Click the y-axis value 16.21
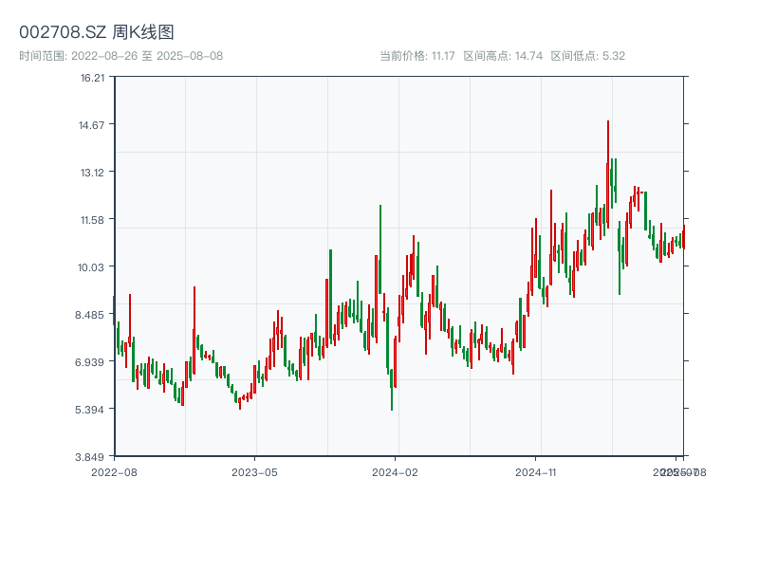 pos(92,78)
